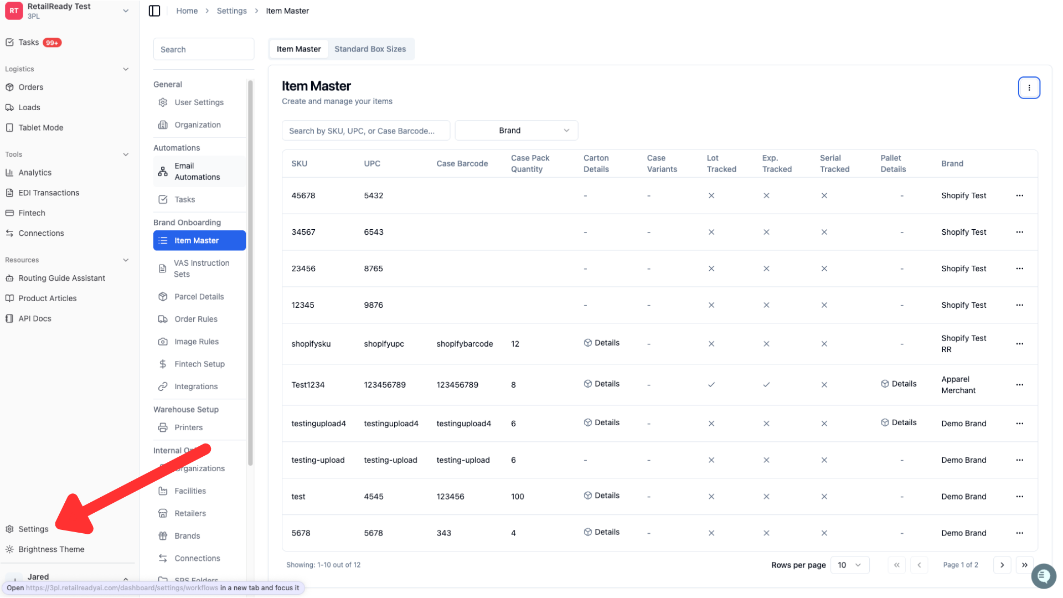Click the settings list scrollbar
1063x598 pixels.
pos(250,272)
